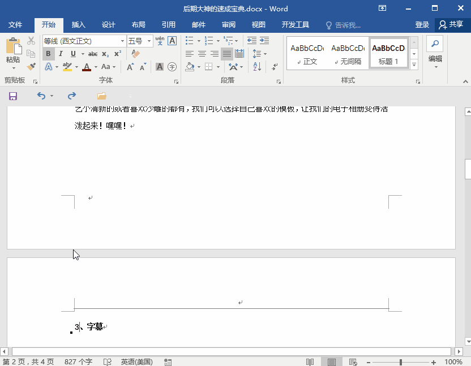
Task: Apply yellow text highlight color
Action: pos(67,67)
